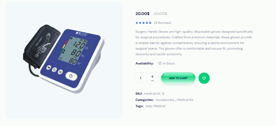Image resolution: width=276 pixels, height=126 pixels.
Task: Click the crossed-out 30.00$ price
Action: pos(160,14)
